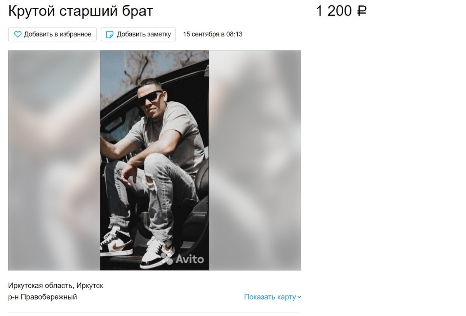Viewport: 466px width, 316px height.
Task: Click the blurred left side of gallery
Action: pyautogui.click(x=54, y=160)
